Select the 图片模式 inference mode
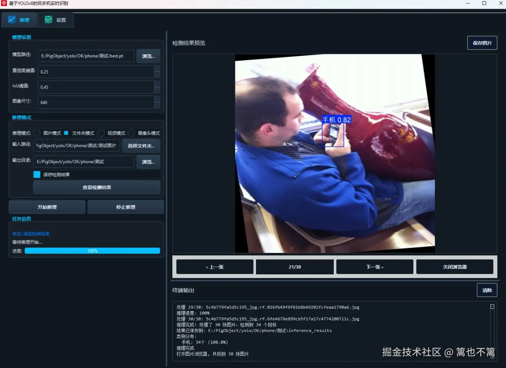 pyautogui.click(x=36, y=133)
